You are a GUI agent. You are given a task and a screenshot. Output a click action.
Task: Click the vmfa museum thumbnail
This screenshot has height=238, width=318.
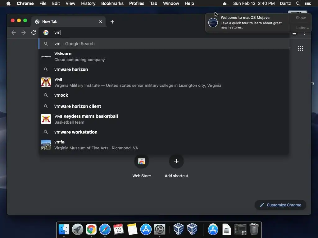46,145
